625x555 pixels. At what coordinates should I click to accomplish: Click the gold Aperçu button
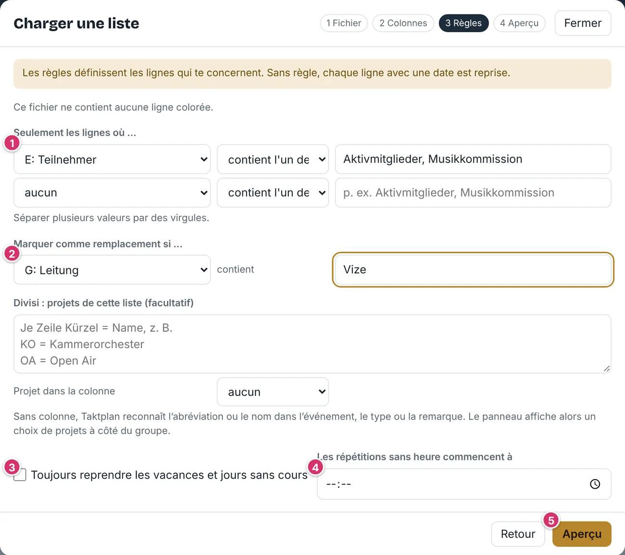pyautogui.click(x=582, y=534)
